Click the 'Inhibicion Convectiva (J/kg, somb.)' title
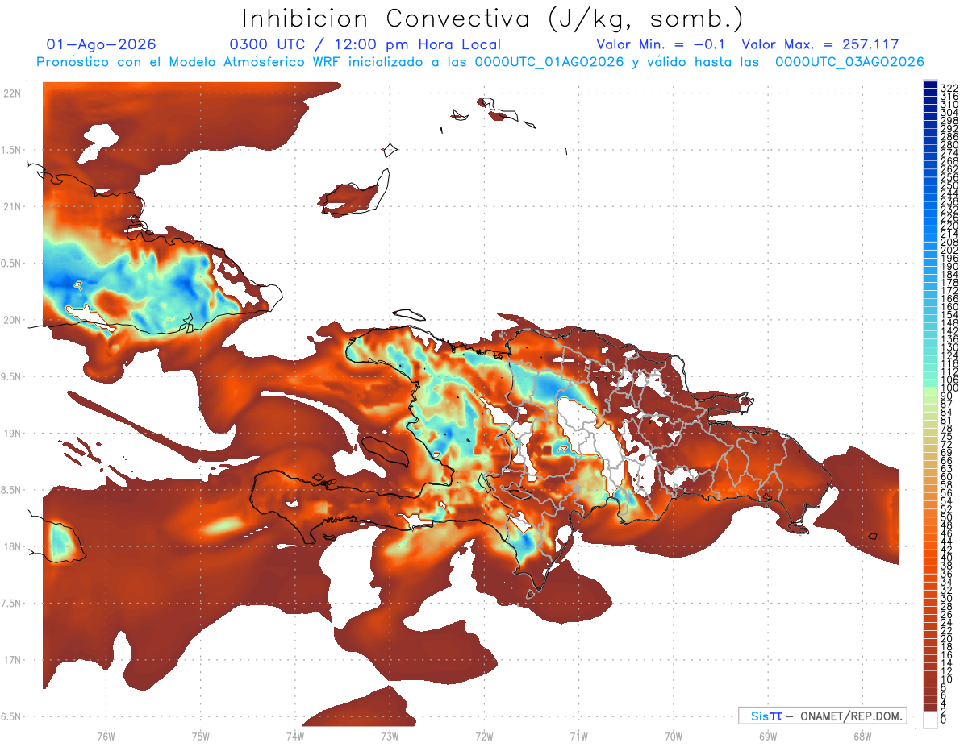 point(493,18)
